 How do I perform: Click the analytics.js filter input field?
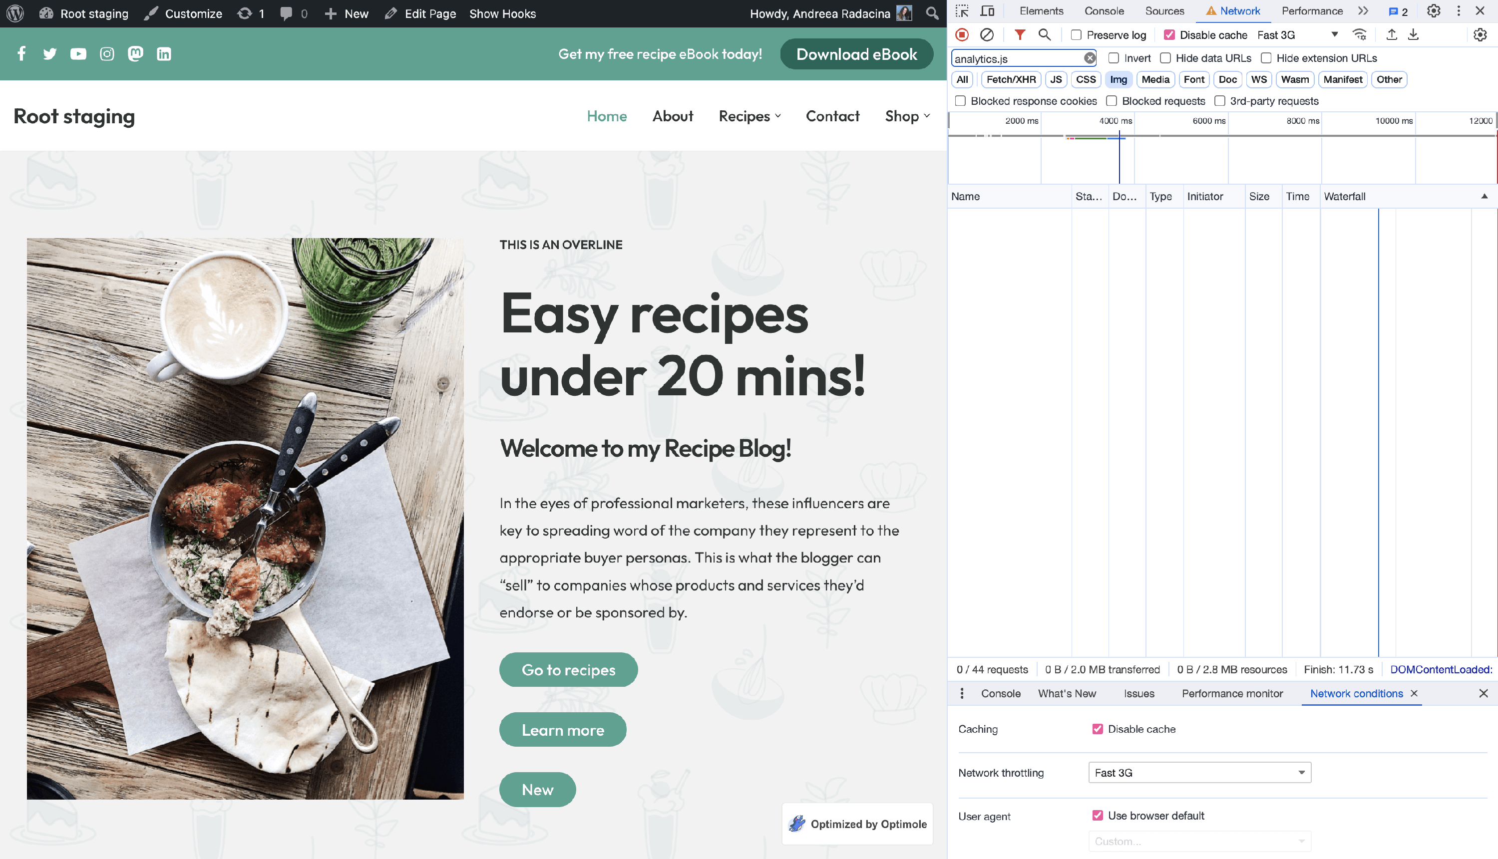(x=1016, y=58)
